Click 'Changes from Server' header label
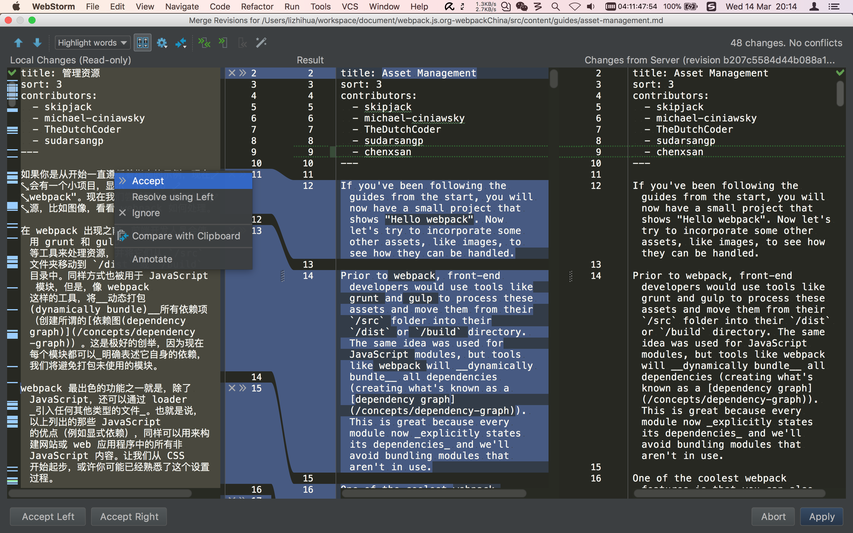The height and width of the screenshot is (533, 853). [x=710, y=60]
